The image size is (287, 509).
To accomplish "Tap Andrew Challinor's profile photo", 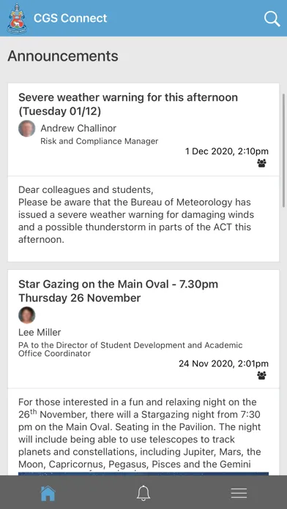I will pyautogui.click(x=26, y=129).
